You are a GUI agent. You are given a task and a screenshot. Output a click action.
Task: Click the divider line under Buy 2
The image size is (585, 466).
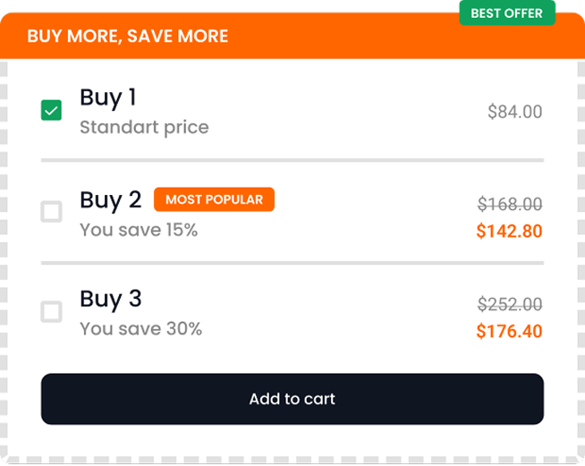292,263
